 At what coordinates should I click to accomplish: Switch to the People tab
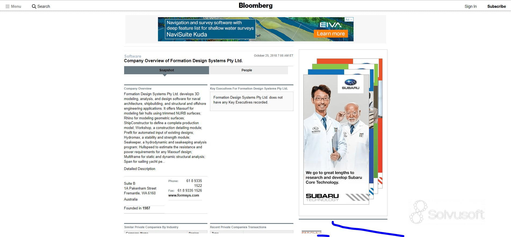pos(247,70)
